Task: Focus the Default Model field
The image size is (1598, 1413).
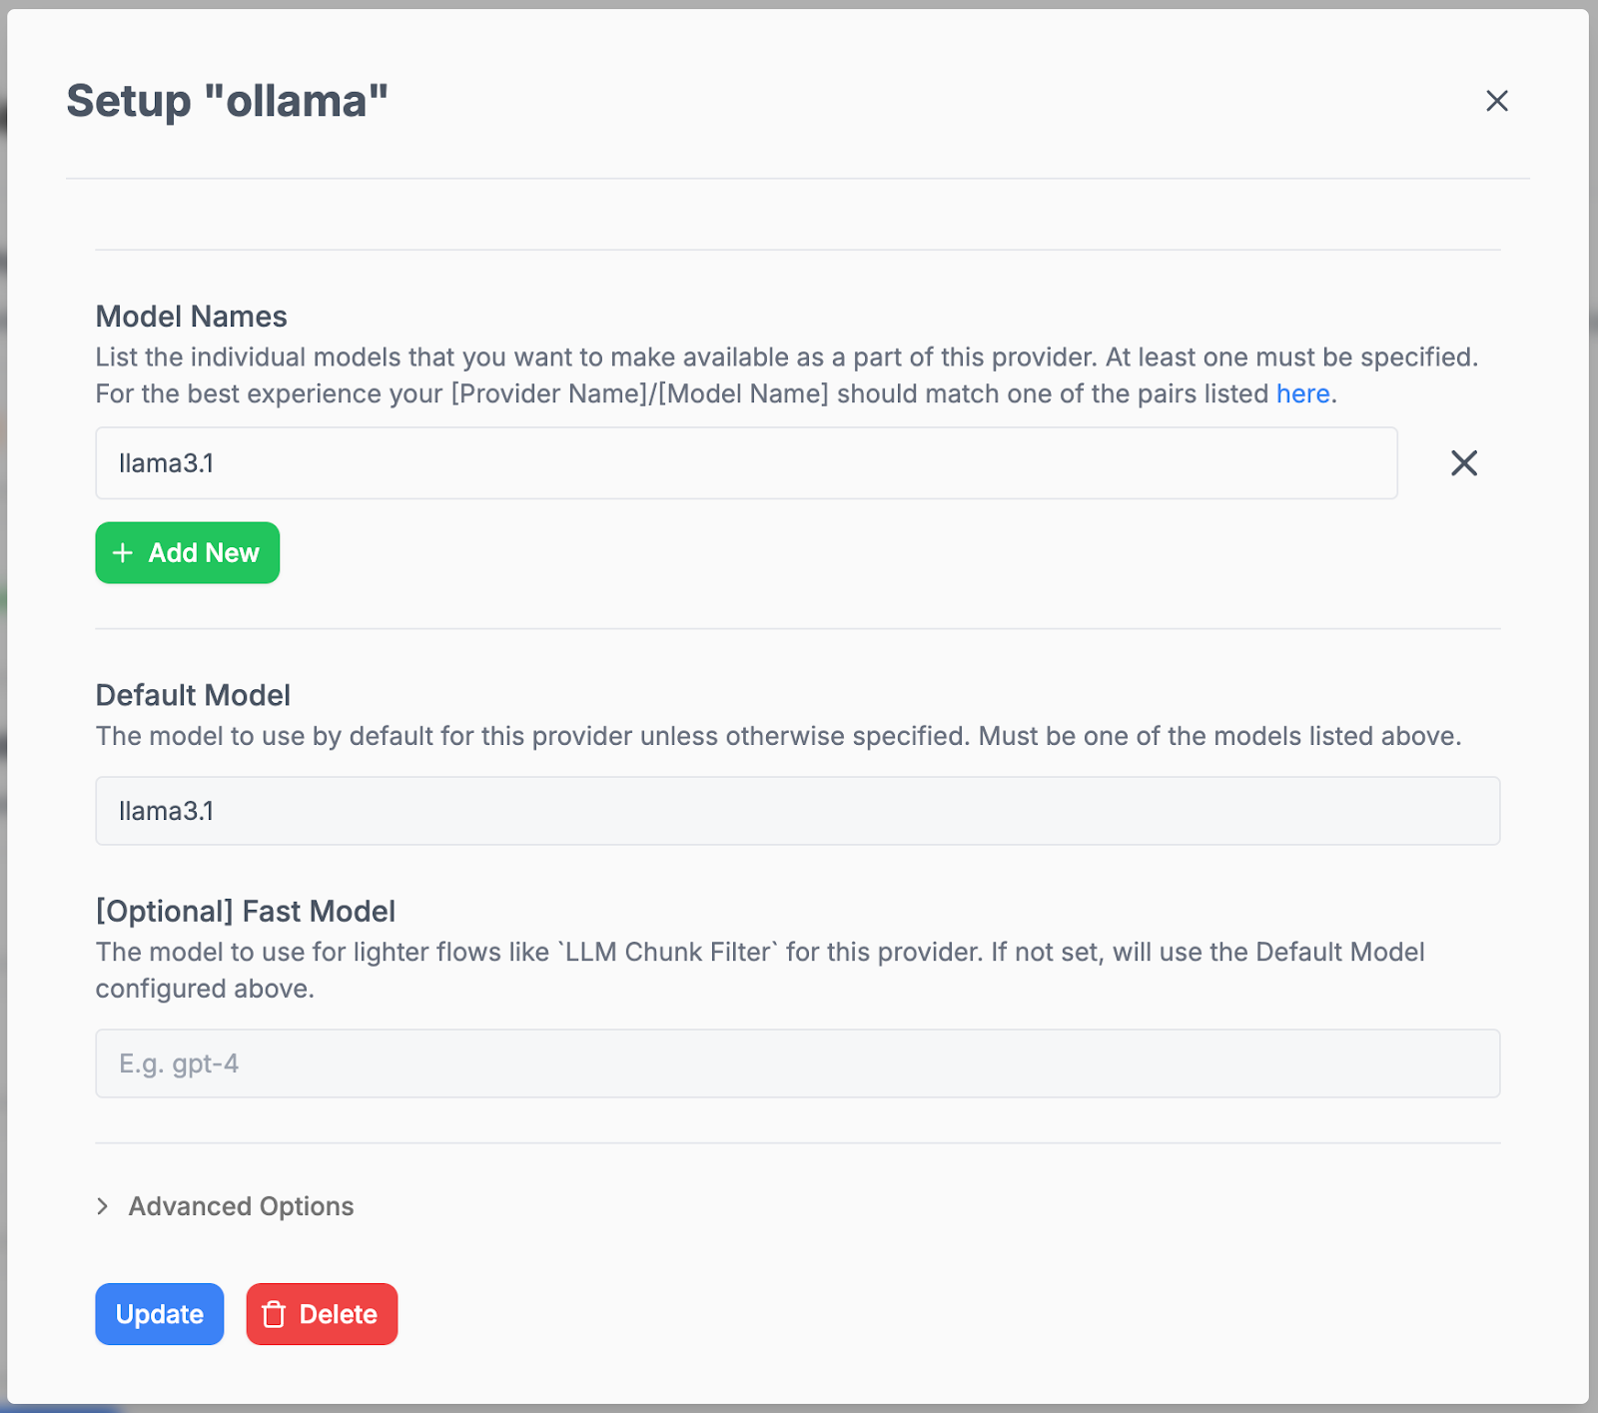Action: click(x=797, y=810)
